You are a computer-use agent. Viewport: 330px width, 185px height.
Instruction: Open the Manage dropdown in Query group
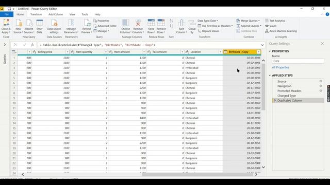tap(101, 31)
